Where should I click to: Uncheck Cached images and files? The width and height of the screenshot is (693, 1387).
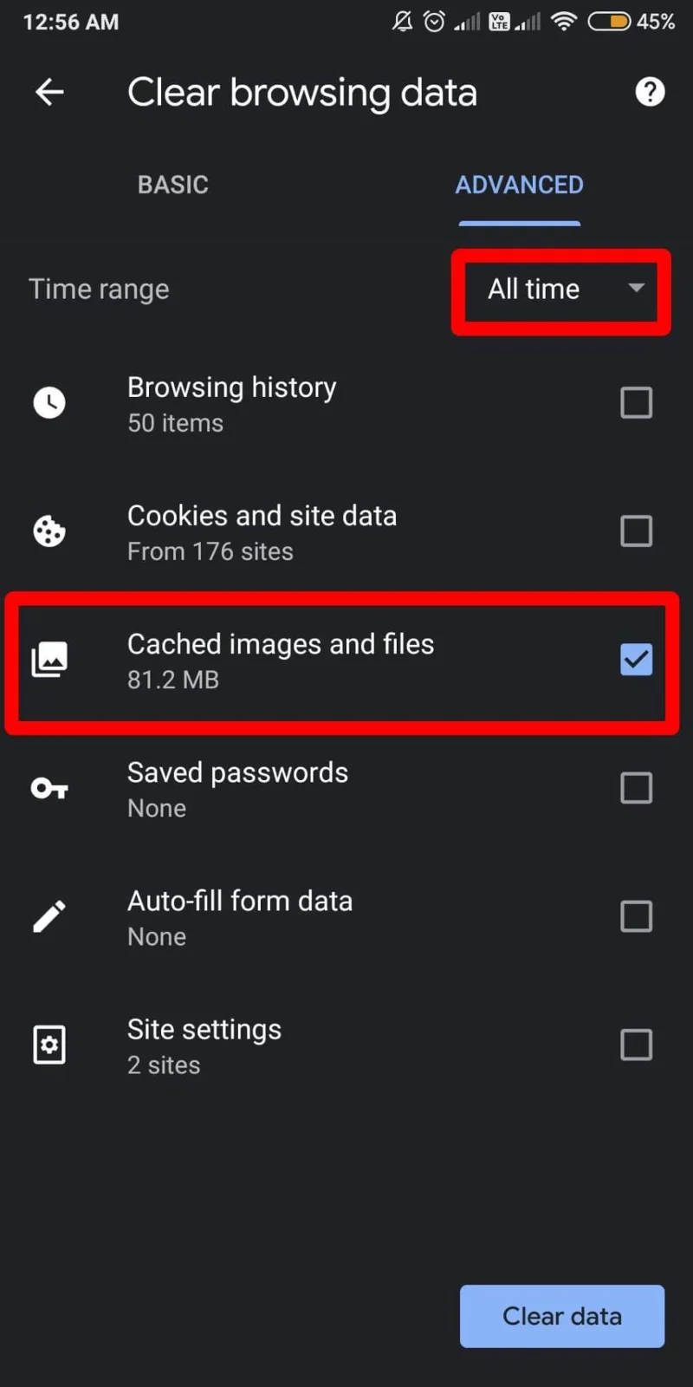pyautogui.click(x=636, y=659)
